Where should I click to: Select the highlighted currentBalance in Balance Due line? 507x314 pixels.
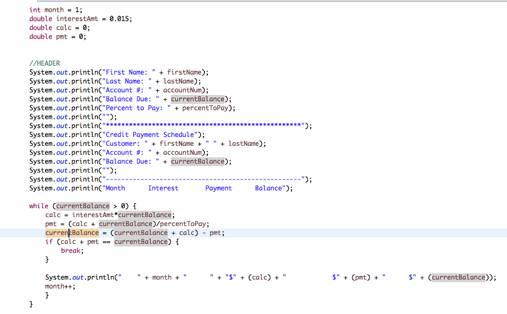[x=198, y=98]
